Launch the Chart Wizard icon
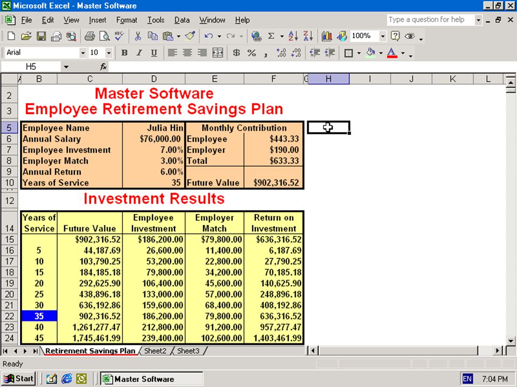This screenshot has height=387, width=517. [x=326, y=36]
